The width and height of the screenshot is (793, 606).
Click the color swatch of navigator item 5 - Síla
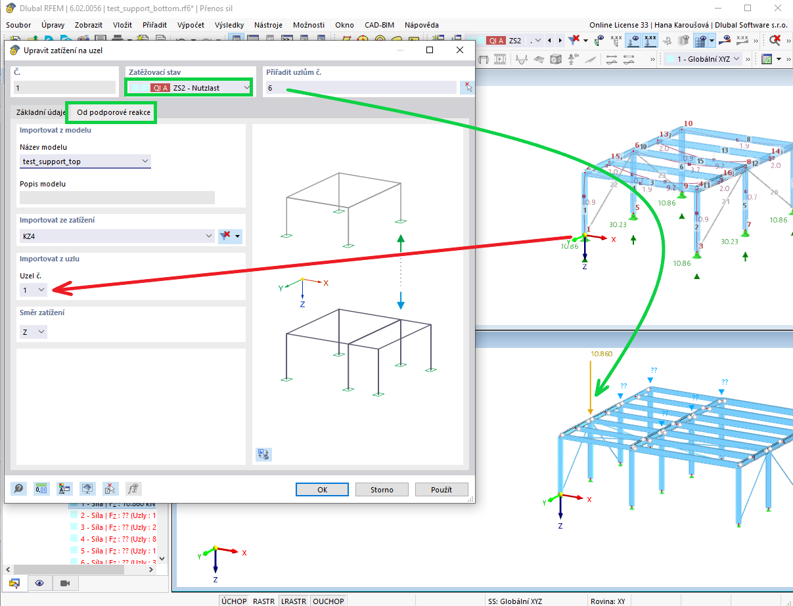[x=74, y=552]
